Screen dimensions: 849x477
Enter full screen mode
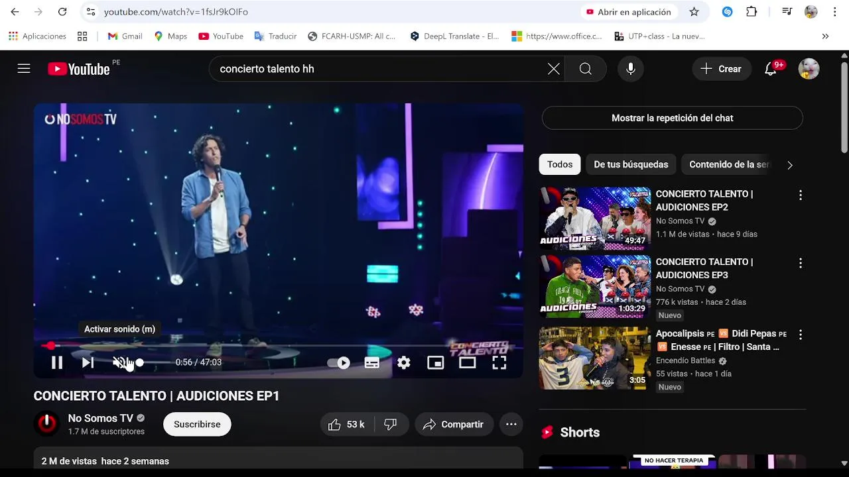[x=499, y=362]
